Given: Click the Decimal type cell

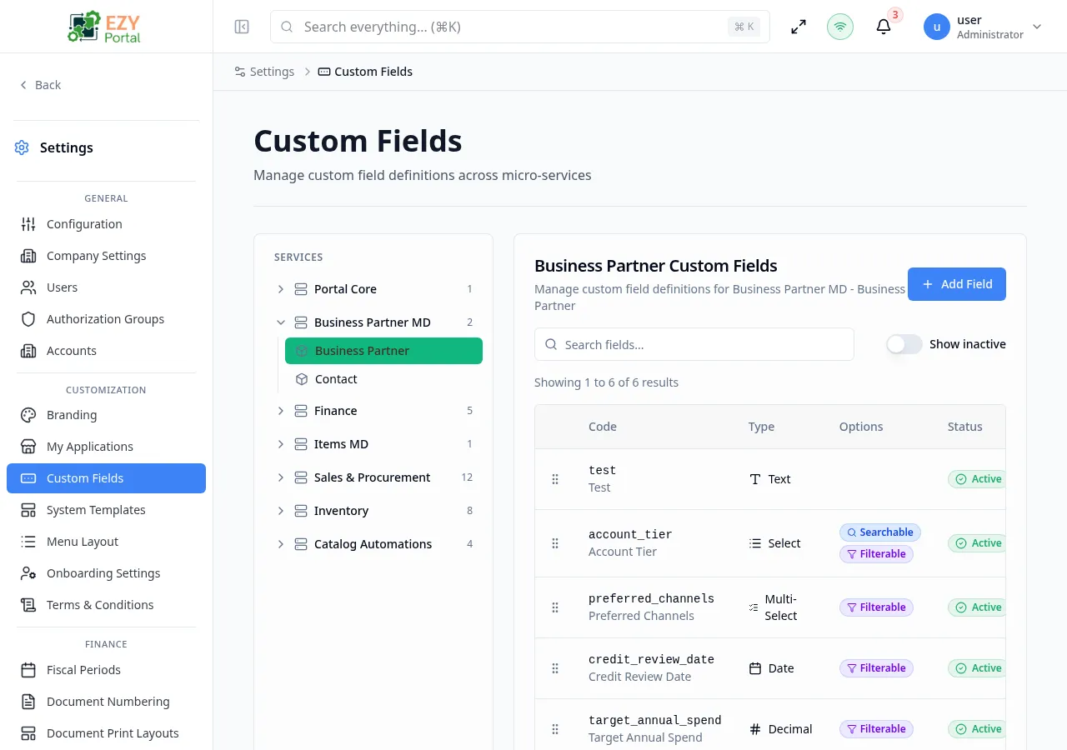Looking at the screenshot, I should [780, 729].
